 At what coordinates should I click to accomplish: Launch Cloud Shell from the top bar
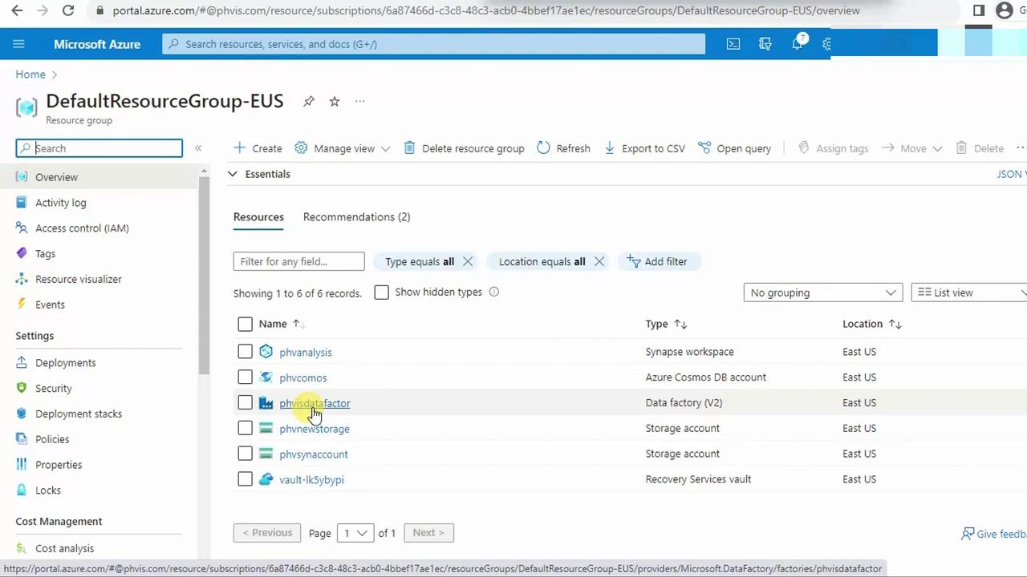733,44
